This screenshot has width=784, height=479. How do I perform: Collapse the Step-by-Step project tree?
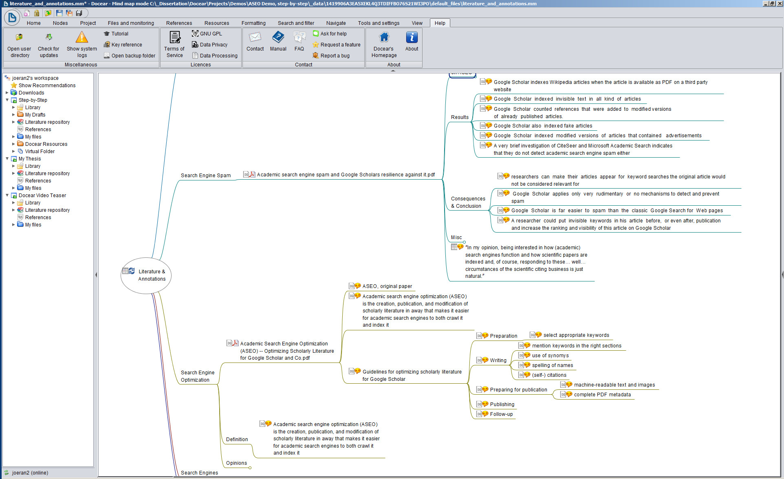click(7, 100)
